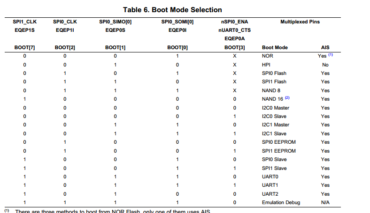Click the Table 6 Boot Mode Selection title

172,10
